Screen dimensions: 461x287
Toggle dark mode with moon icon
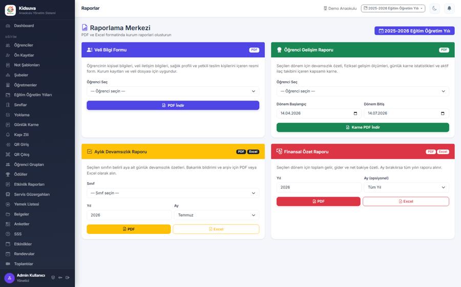pyautogui.click(x=434, y=8)
